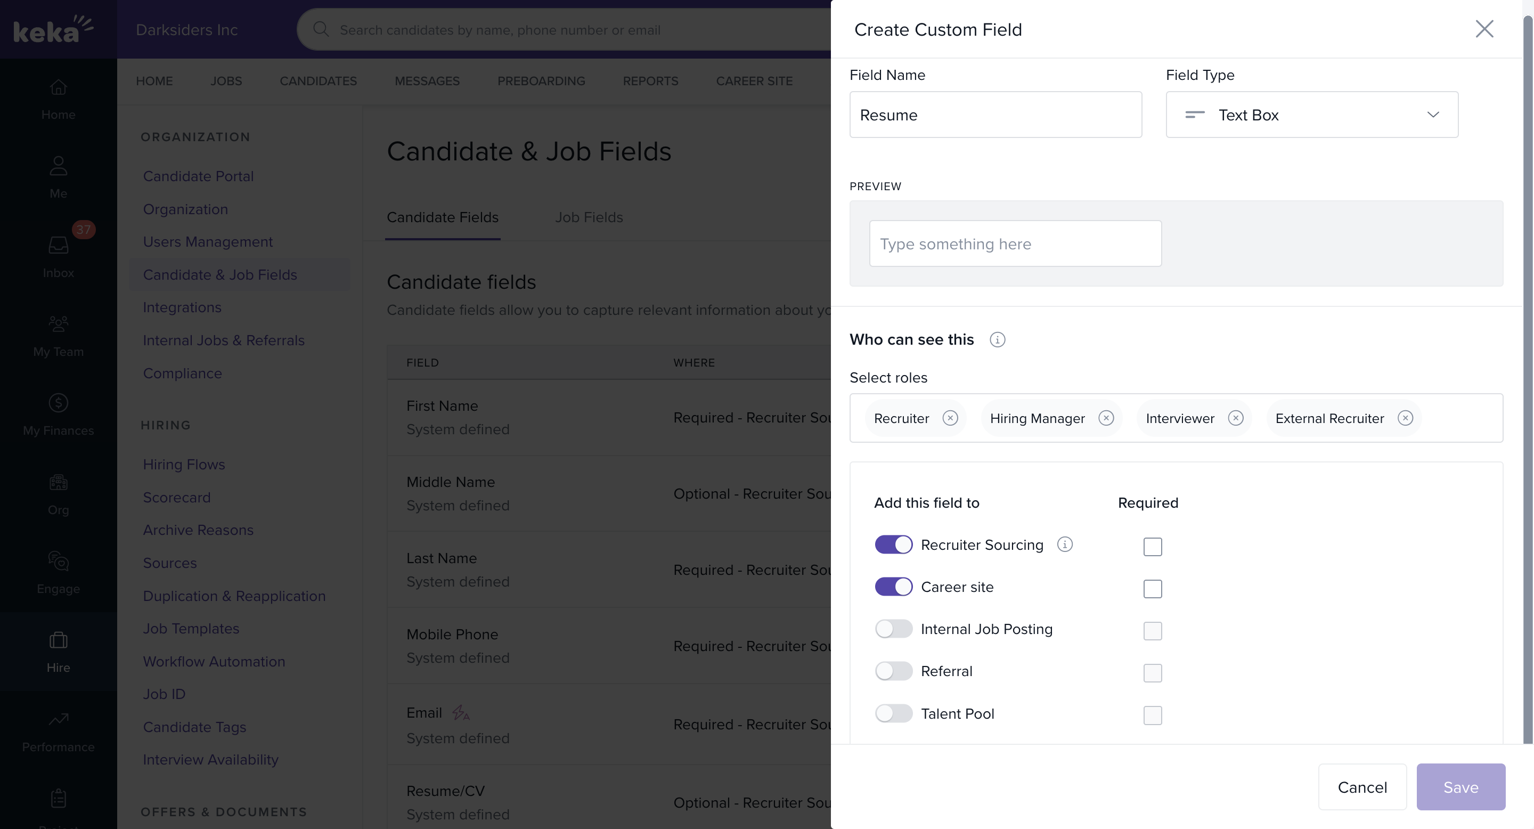Screen dimensions: 1534x829
Task: Check Required box for Career site
Action: click(1152, 588)
